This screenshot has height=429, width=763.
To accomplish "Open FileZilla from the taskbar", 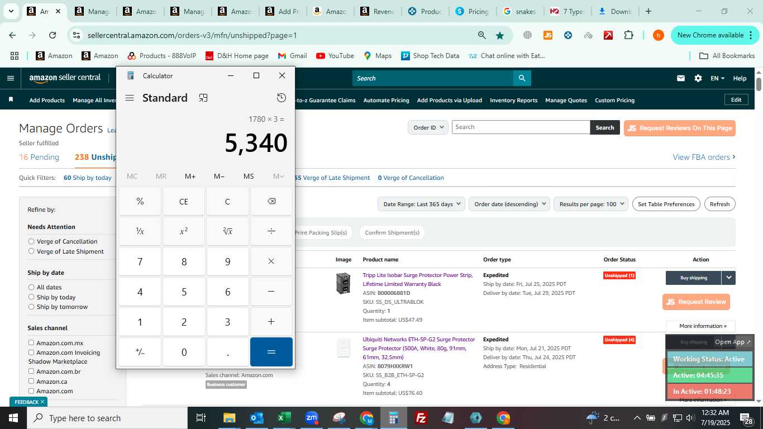I will (421, 418).
